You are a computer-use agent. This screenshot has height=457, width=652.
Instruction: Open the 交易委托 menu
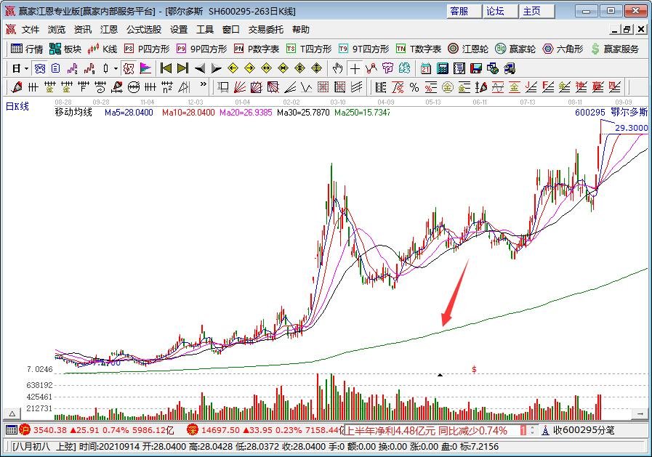tap(266, 30)
